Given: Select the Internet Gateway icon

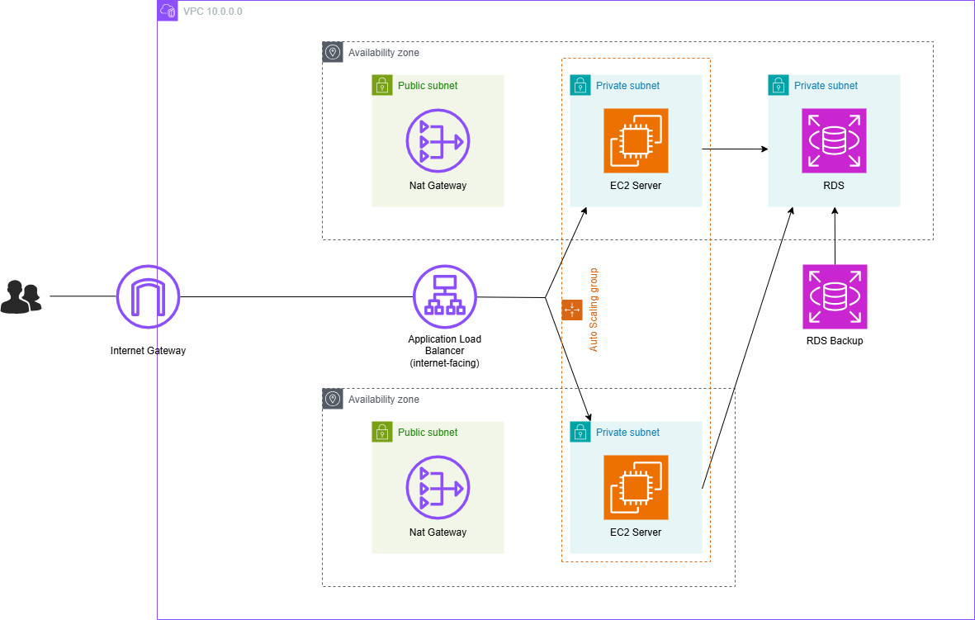Looking at the screenshot, I should [148, 296].
